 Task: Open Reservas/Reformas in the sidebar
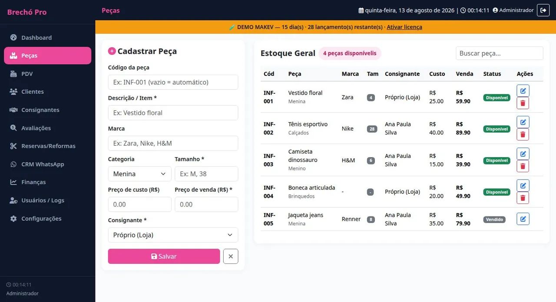pyautogui.click(x=48, y=146)
